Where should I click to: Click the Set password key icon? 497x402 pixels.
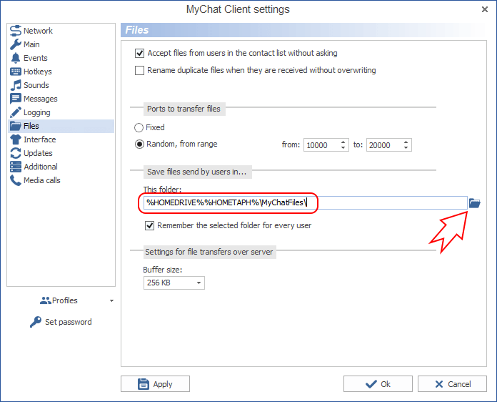click(x=36, y=322)
